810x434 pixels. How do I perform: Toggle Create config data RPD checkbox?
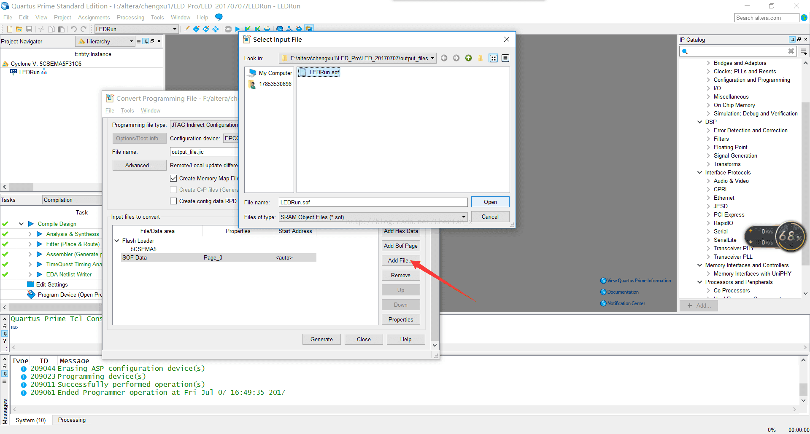(x=173, y=201)
